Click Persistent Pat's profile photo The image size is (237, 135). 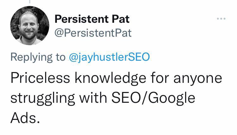30,25
